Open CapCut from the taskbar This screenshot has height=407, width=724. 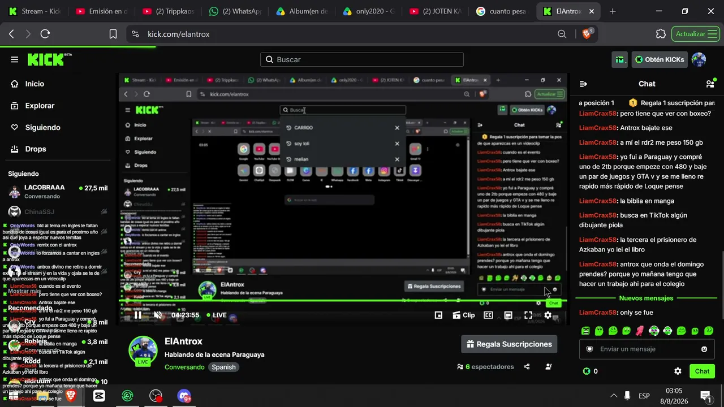99,396
